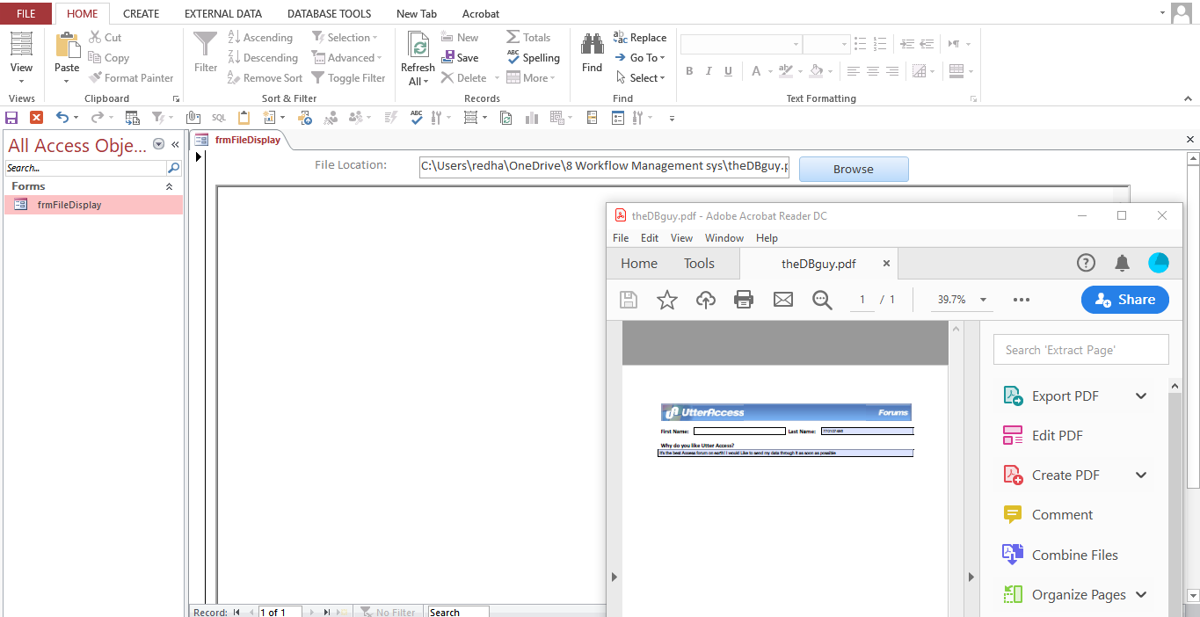This screenshot has height=617, width=1200.
Task: Click the notifications bell icon in Acrobat Reader
Action: tap(1123, 263)
